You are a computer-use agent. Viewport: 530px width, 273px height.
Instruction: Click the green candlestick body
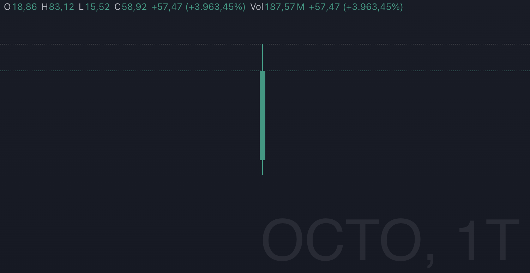(x=263, y=115)
